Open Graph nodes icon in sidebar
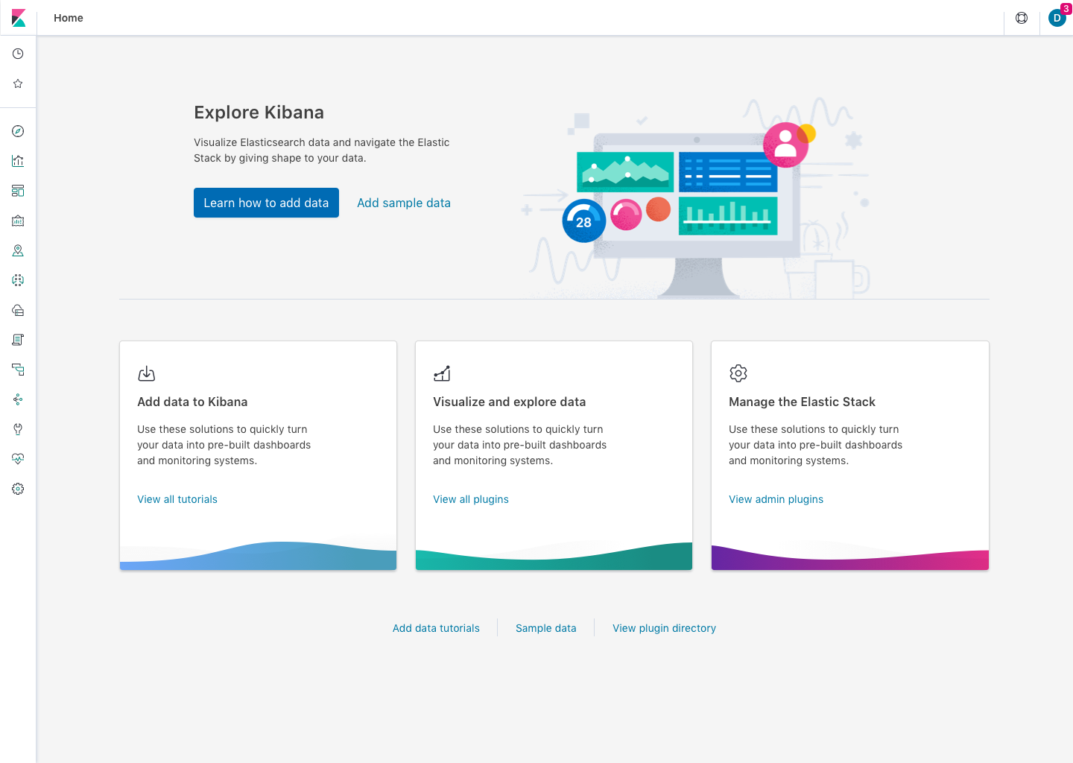This screenshot has height=763, width=1073. [x=18, y=399]
